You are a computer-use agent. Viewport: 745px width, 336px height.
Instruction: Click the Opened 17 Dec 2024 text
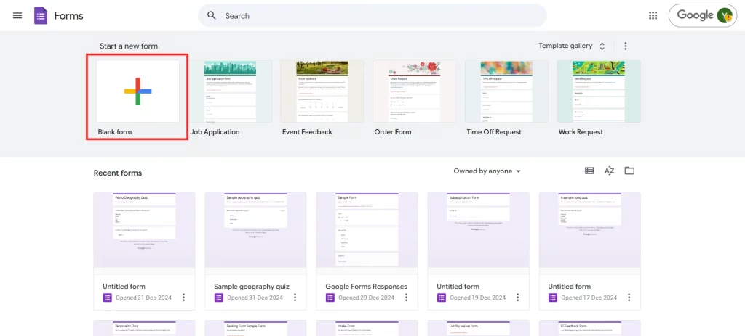[x=589, y=298]
